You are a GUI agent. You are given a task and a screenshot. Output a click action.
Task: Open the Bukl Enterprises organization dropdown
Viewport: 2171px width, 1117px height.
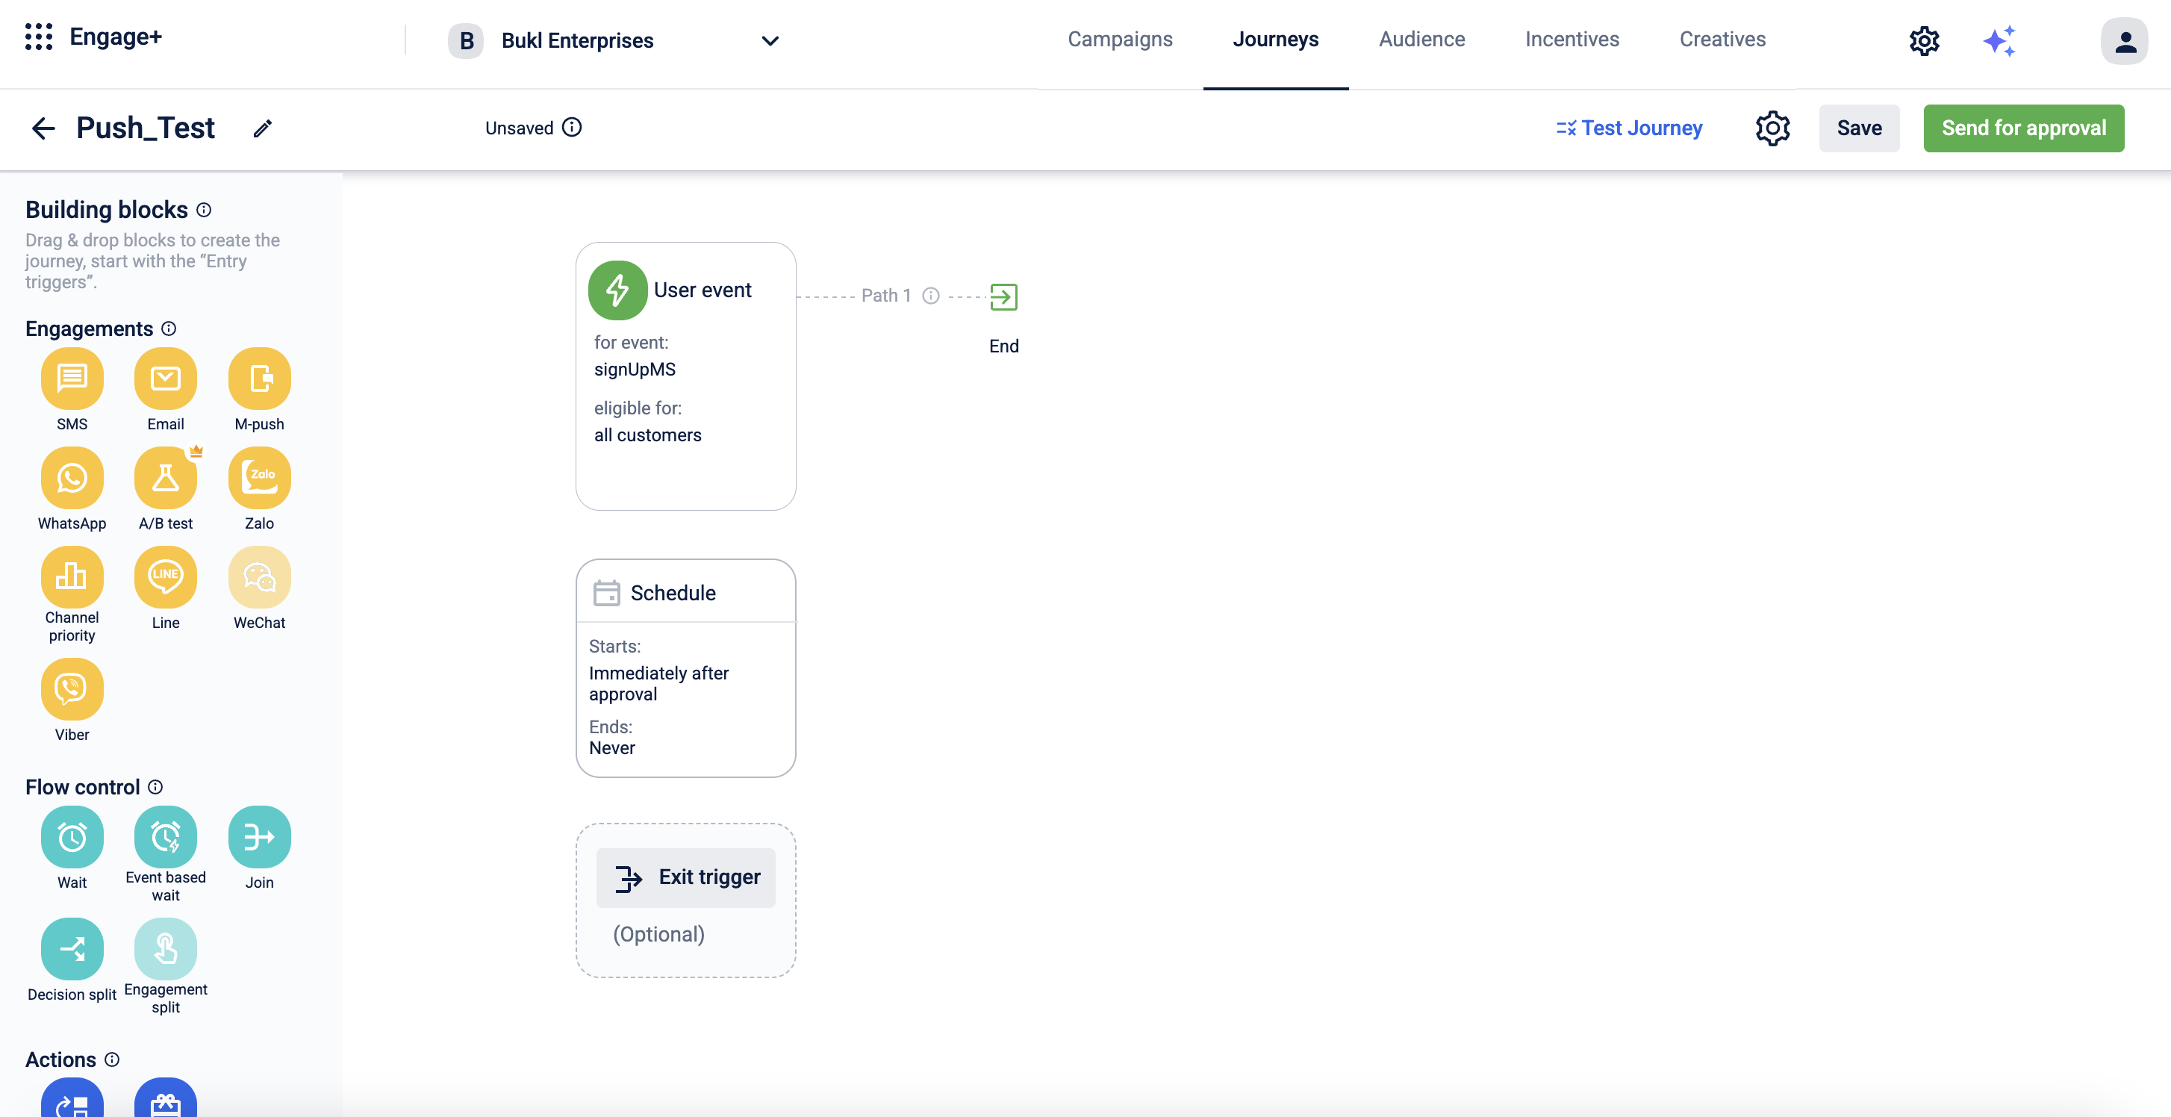point(770,40)
